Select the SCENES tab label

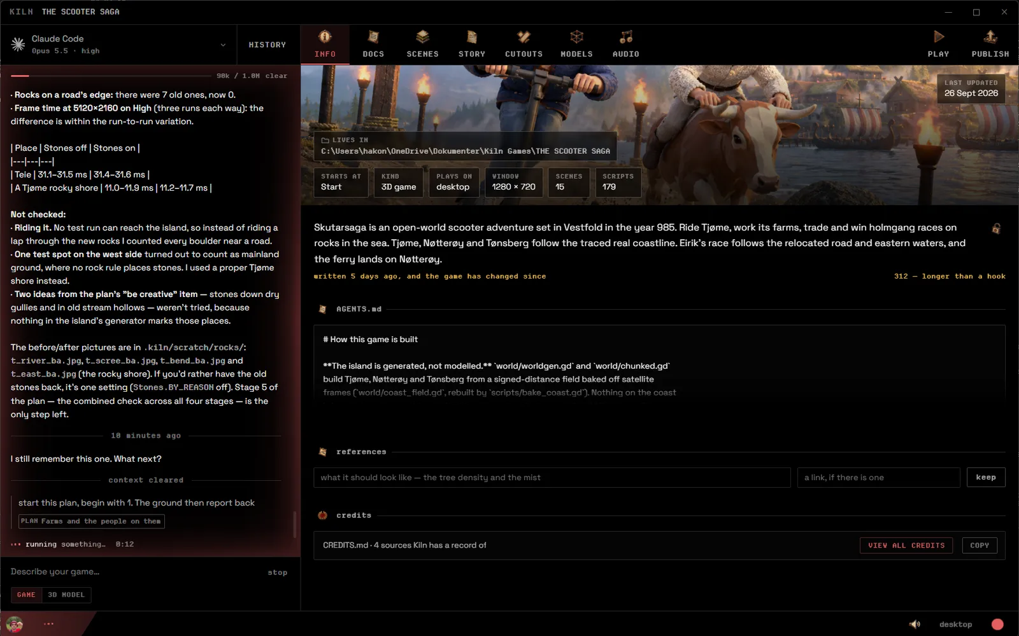(422, 54)
